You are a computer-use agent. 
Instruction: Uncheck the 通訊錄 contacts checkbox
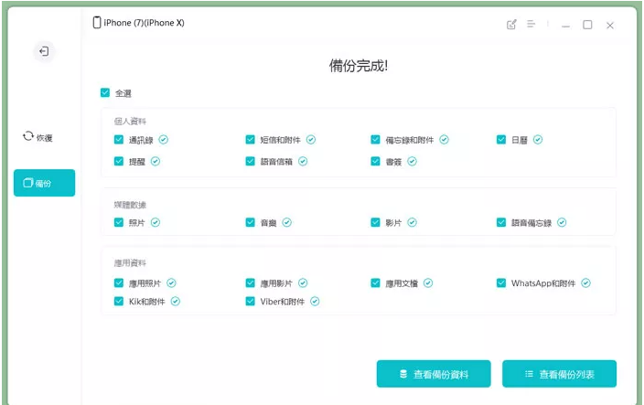tap(119, 140)
